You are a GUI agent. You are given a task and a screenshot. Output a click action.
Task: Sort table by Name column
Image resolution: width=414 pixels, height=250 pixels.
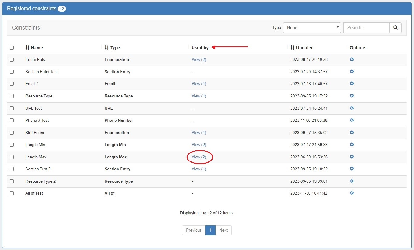tap(34, 48)
